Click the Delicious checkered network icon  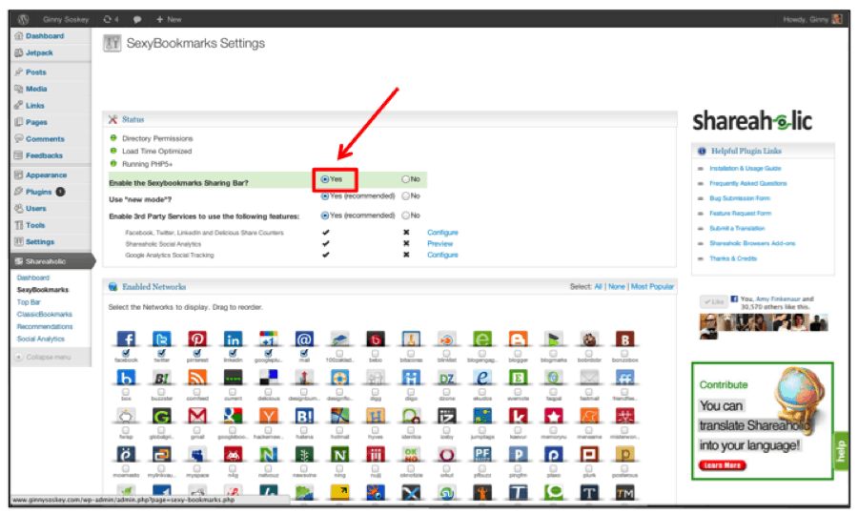pyautogui.click(x=268, y=377)
